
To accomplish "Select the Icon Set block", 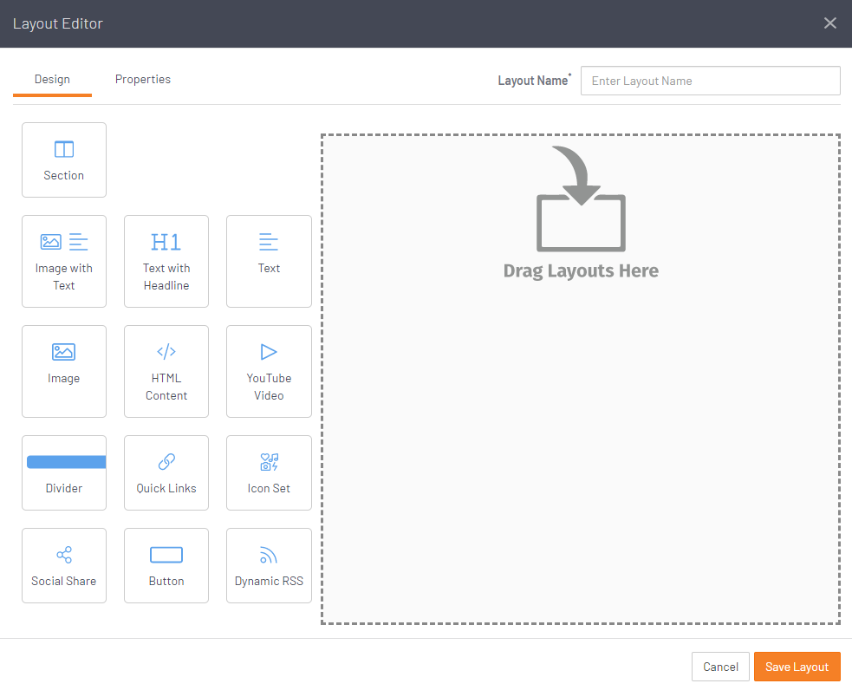I will tap(269, 472).
